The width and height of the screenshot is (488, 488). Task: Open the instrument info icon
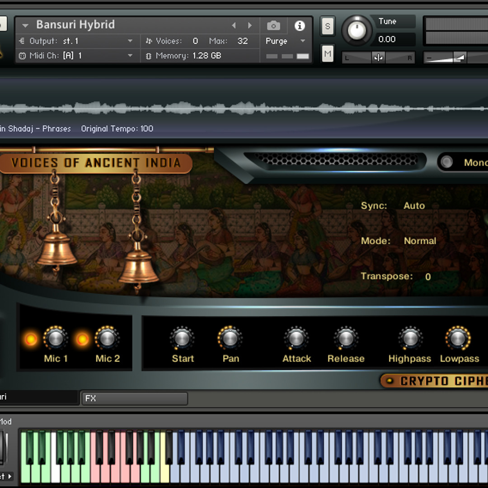click(x=300, y=26)
